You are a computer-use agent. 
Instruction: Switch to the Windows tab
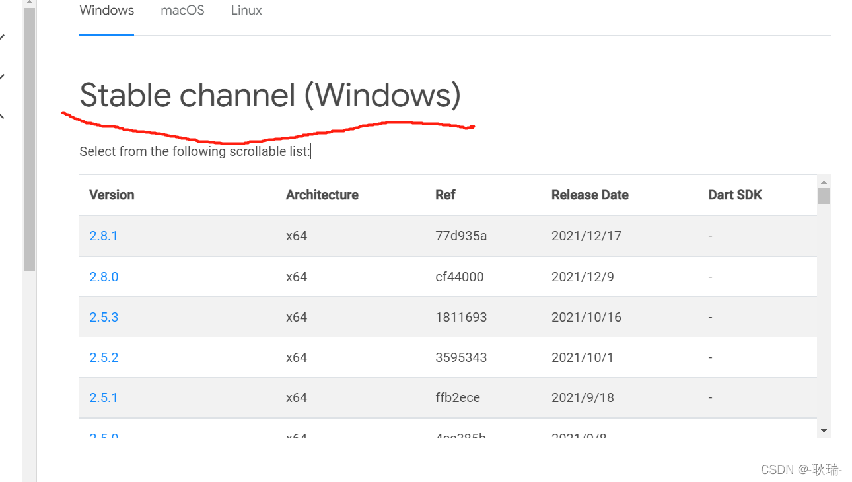click(106, 11)
